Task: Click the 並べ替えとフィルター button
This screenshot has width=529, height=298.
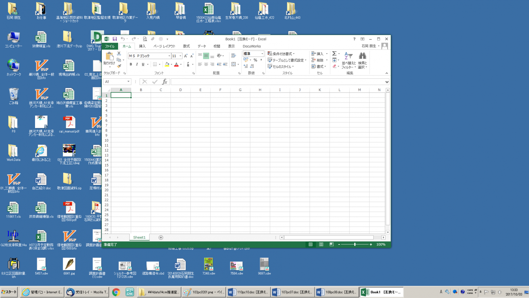Action: tap(349, 60)
